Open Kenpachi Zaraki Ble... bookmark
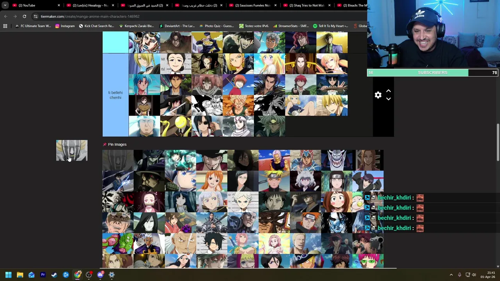Screen dimensions: 500x281 136,26
